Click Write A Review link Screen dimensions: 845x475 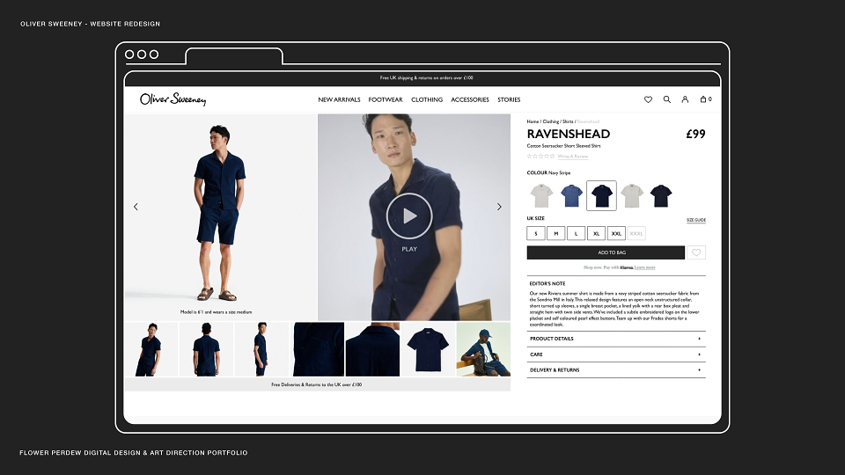coord(573,157)
